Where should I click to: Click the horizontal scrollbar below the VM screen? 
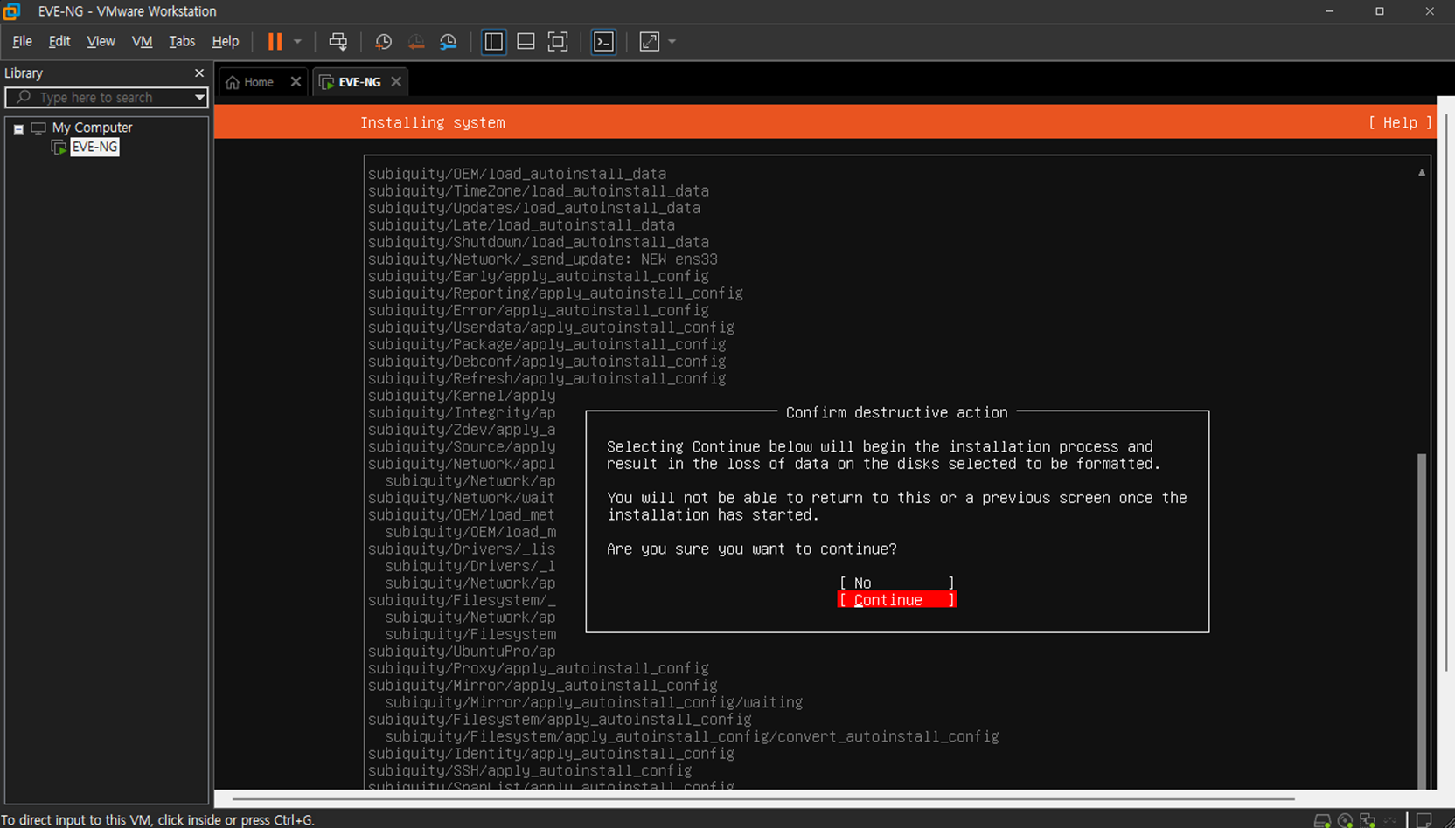762,798
